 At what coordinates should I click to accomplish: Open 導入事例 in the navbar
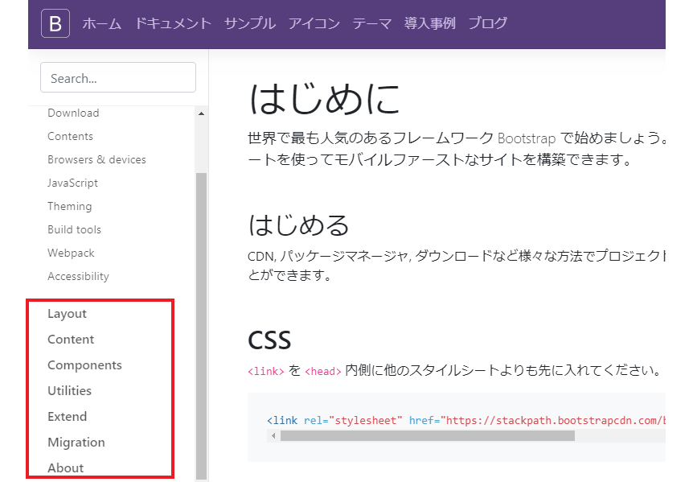pos(429,23)
